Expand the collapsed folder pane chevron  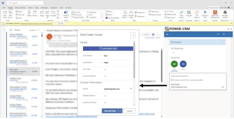pyautogui.click(x=3, y=29)
